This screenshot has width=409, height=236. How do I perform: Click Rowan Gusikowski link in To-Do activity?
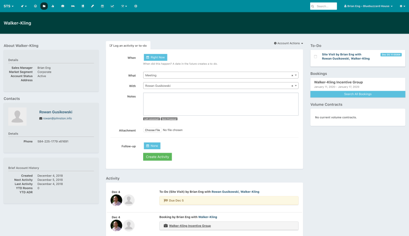click(225, 192)
